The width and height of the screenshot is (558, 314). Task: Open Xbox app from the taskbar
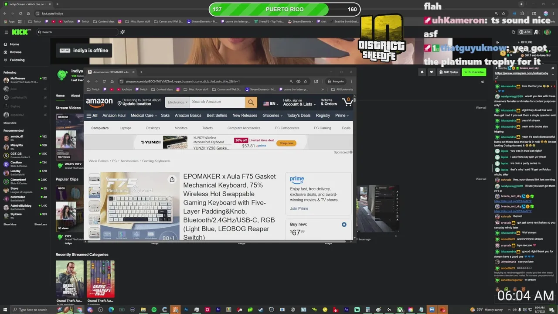point(400,310)
